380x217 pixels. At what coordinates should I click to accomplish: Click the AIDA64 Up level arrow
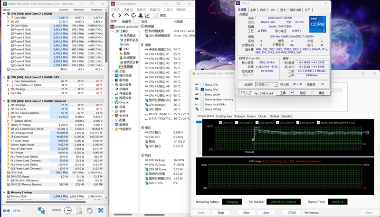[x=126, y=15]
